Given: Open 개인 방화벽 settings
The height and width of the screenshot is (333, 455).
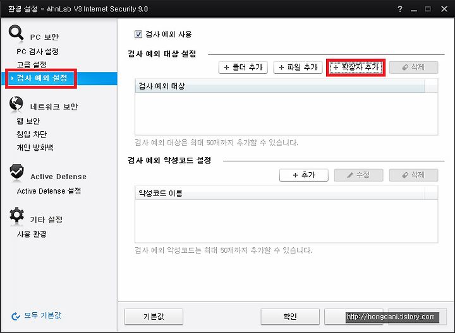Looking at the screenshot, I should coord(35,148).
